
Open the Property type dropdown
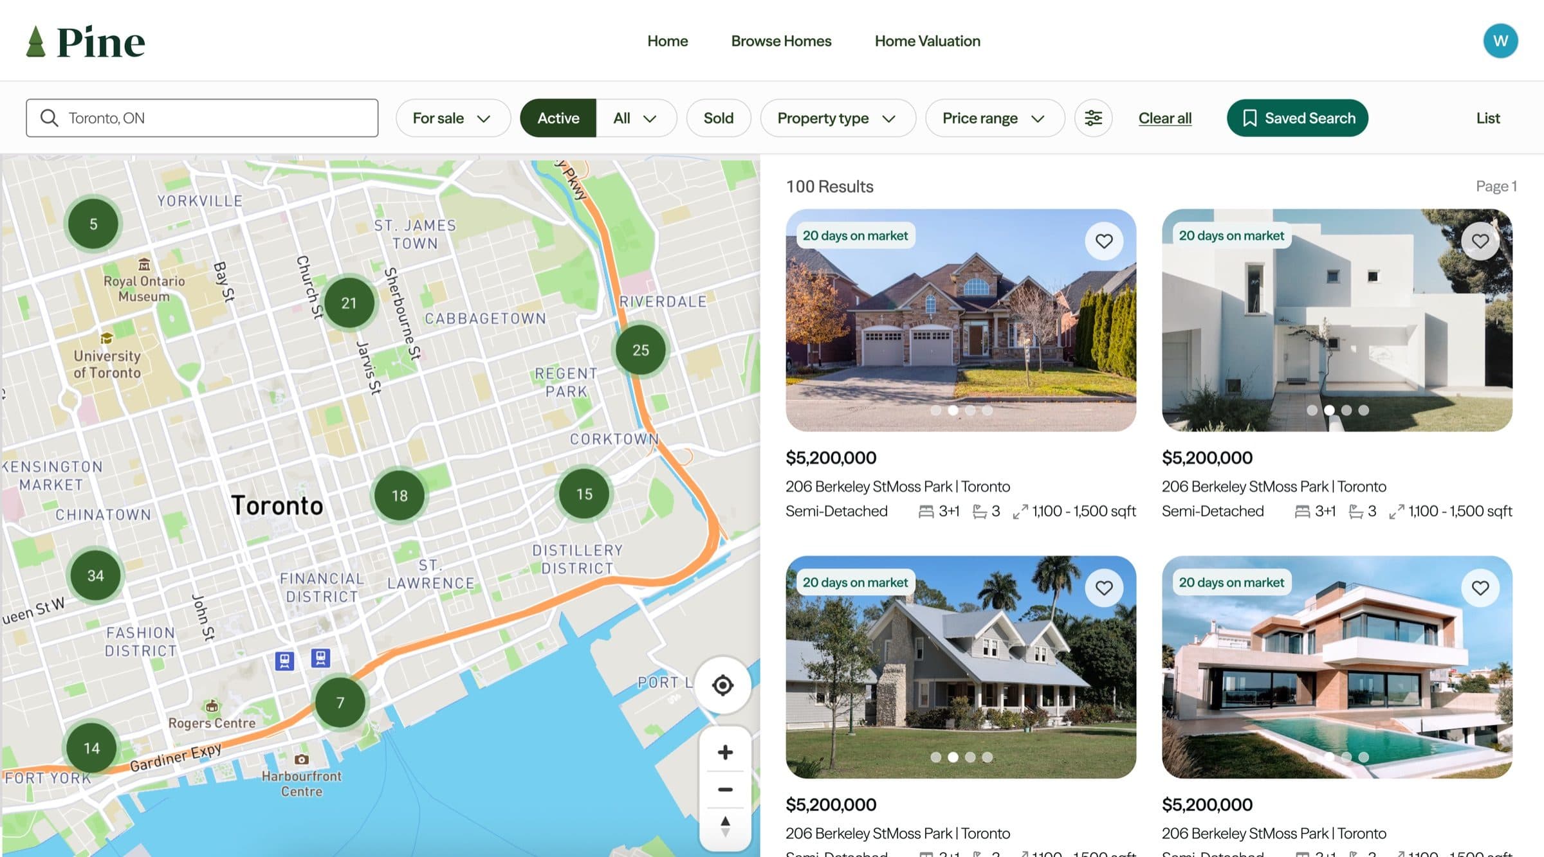tap(837, 118)
